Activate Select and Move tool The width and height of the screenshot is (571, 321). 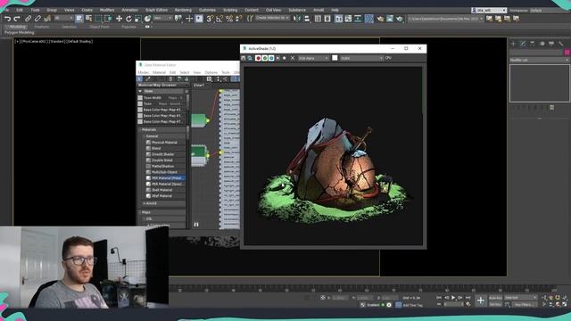119,18
